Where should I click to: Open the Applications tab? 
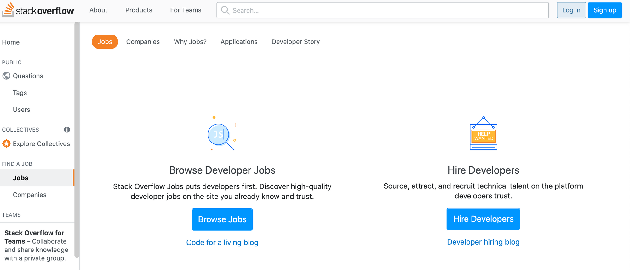tap(239, 42)
